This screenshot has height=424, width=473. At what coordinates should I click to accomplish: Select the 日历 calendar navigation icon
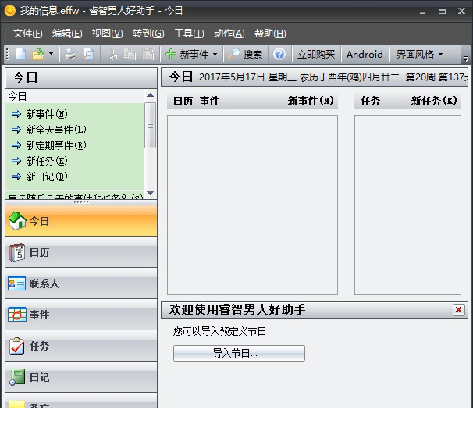[17, 252]
